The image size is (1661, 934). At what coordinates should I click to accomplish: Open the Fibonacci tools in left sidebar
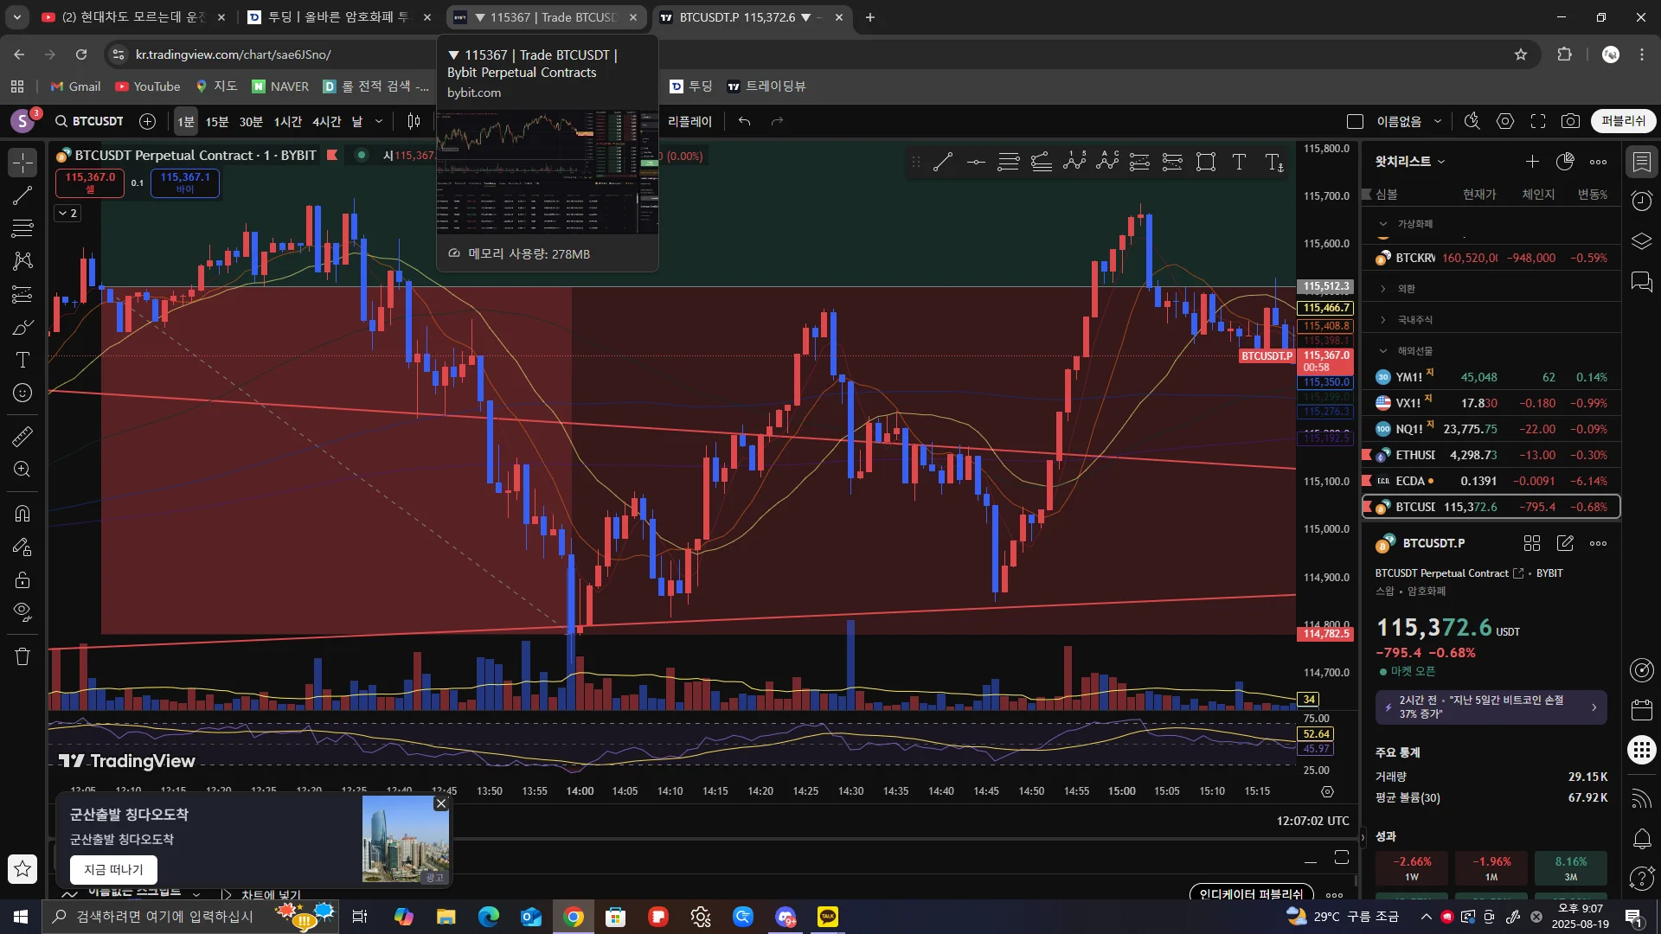pyautogui.click(x=22, y=228)
